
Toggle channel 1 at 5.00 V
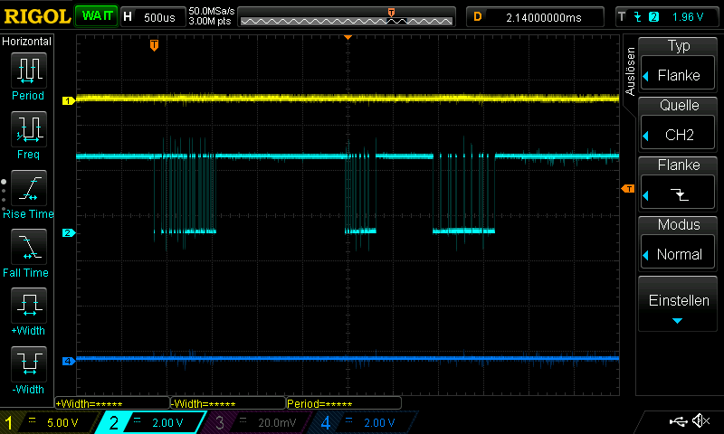click(x=49, y=422)
